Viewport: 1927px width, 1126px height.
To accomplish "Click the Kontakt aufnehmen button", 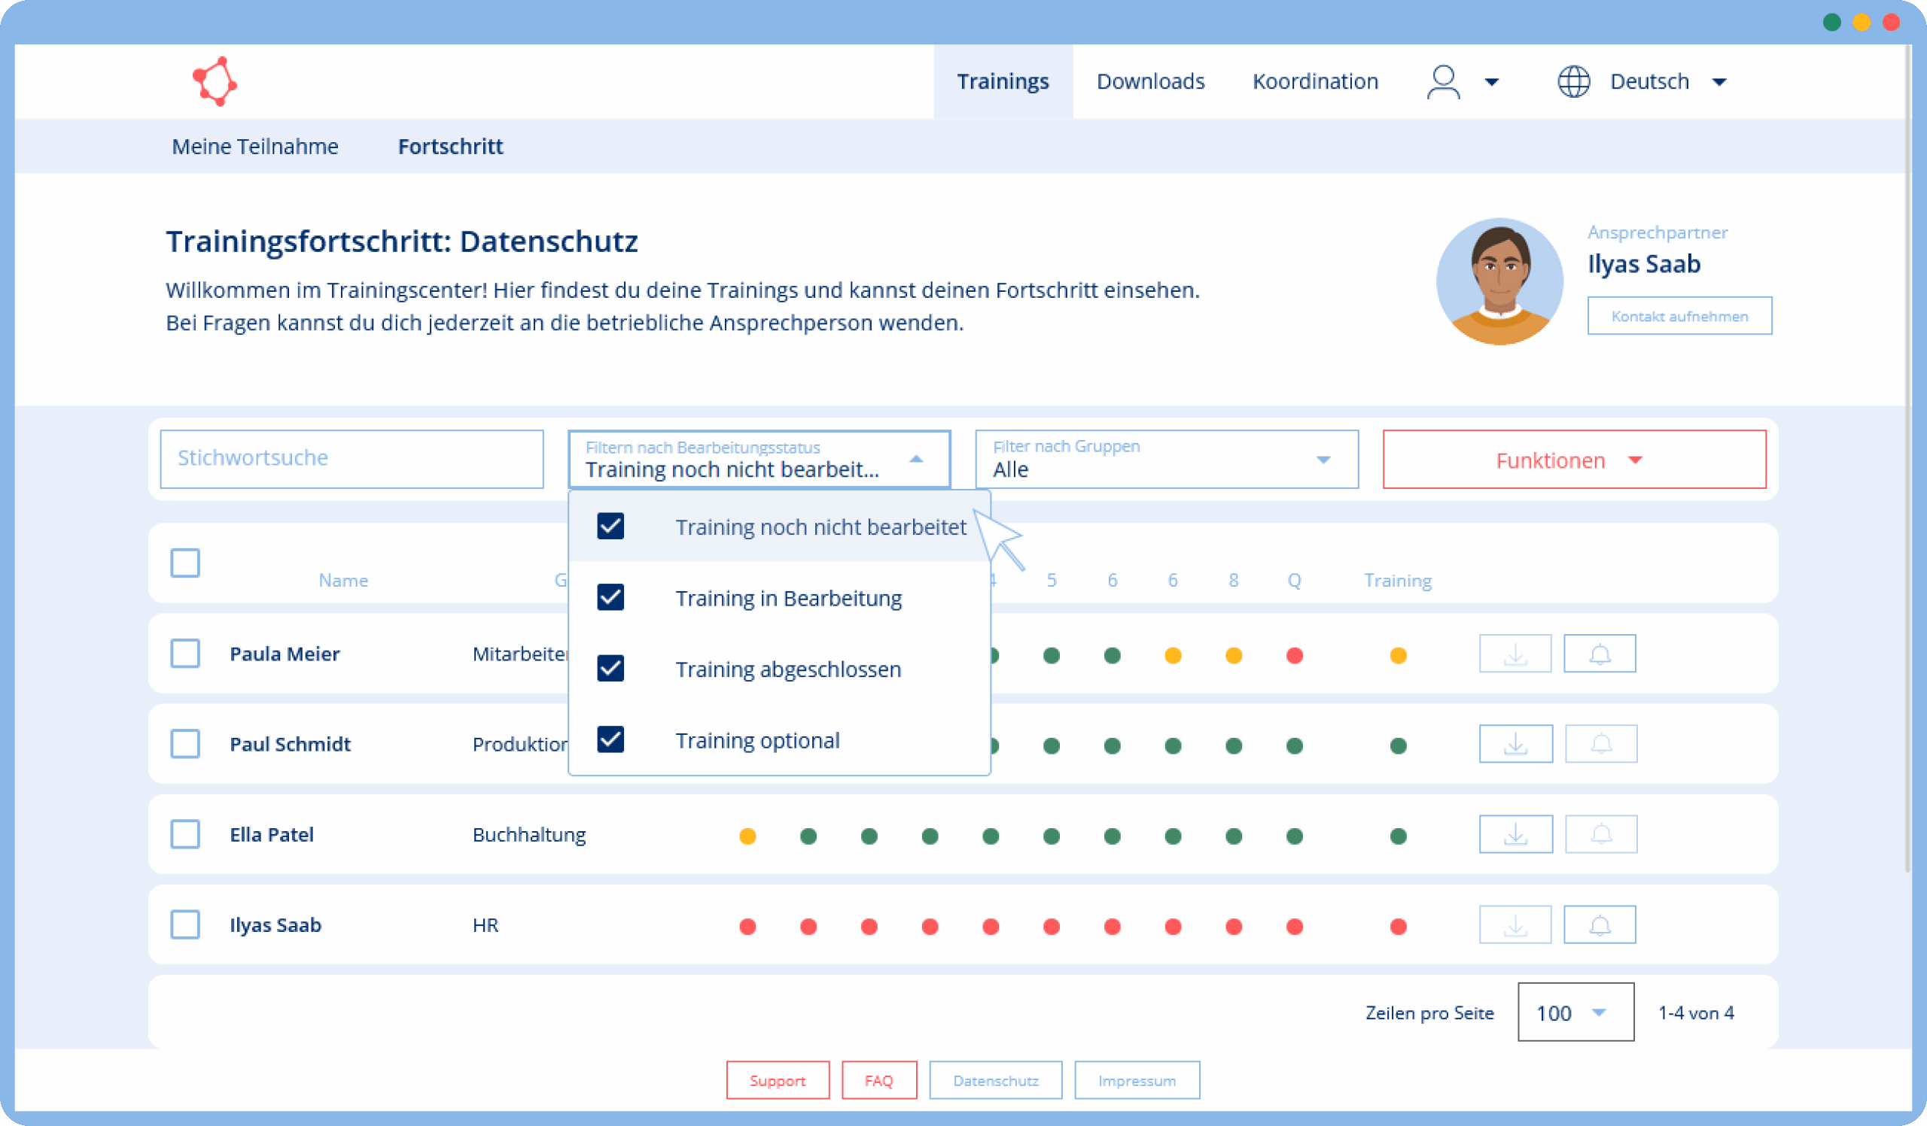I will [1679, 316].
